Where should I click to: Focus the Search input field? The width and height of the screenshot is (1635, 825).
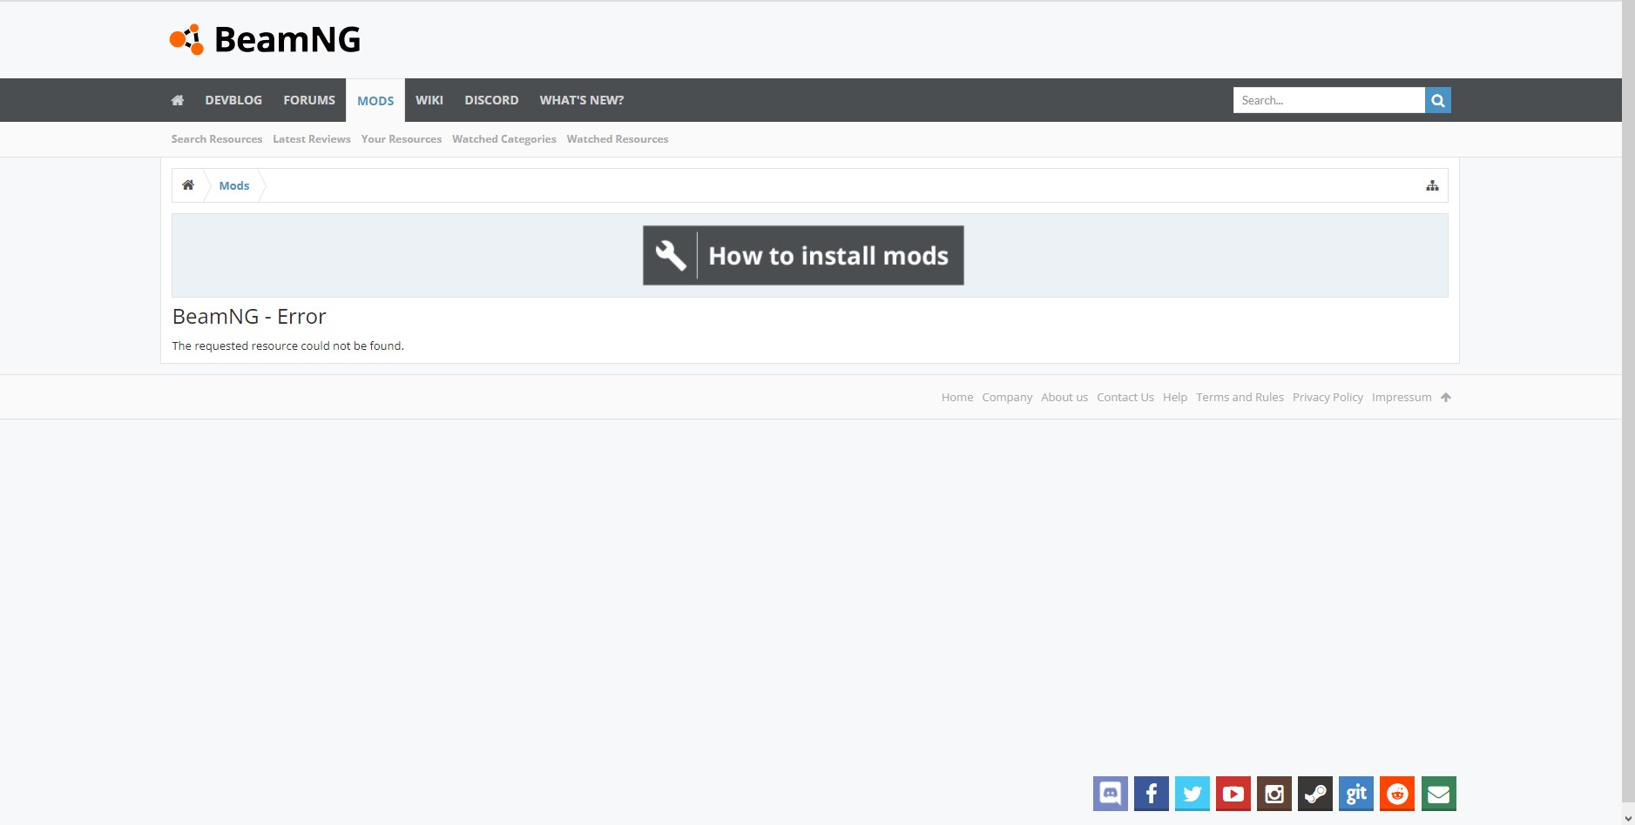click(1329, 100)
